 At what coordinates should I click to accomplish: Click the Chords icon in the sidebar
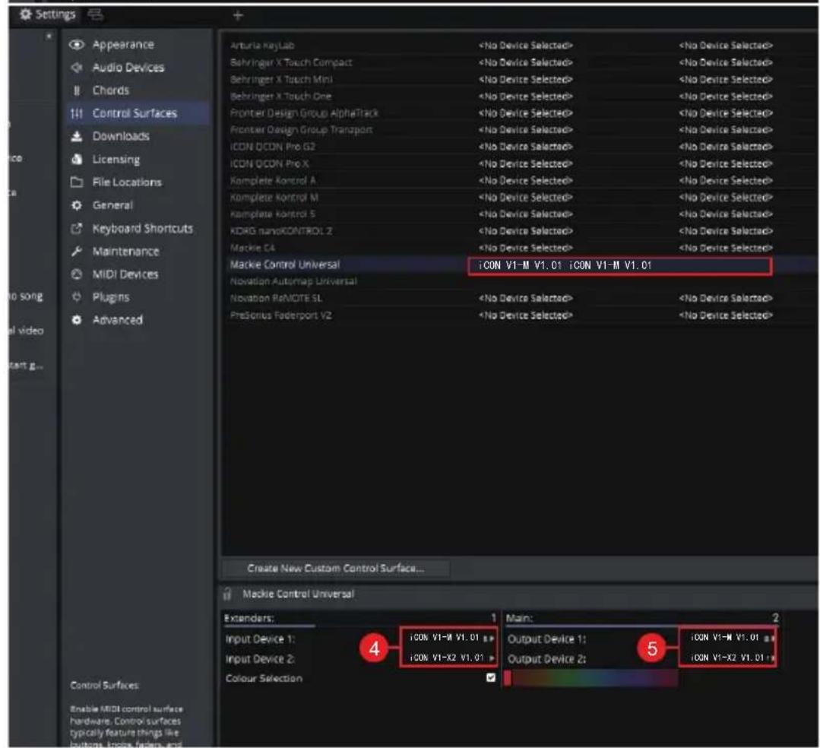tap(77, 90)
